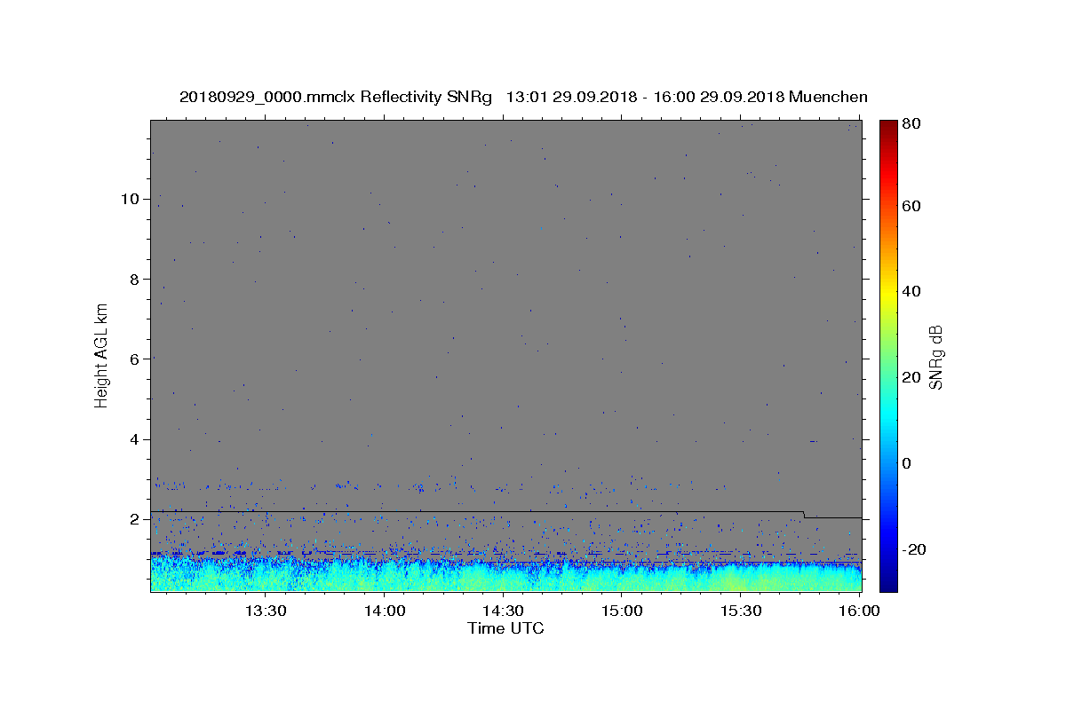The height and width of the screenshot is (710, 1066).
Task: Click the colorbar value 80
Action: pyautogui.click(x=910, y=123)
